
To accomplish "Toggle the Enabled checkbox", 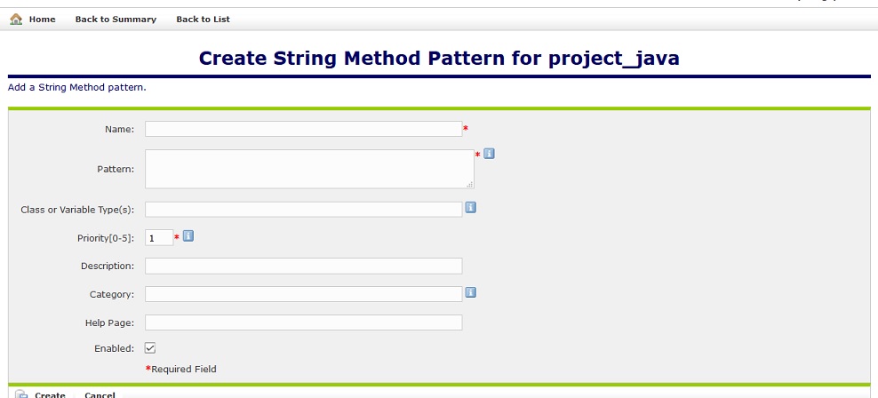I will click(x=150, y=348).
